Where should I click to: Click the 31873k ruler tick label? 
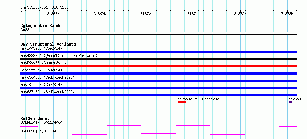tap(287, 14)
